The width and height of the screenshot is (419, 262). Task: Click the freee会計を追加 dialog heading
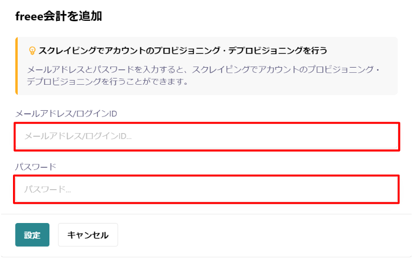tap(58, 16)
